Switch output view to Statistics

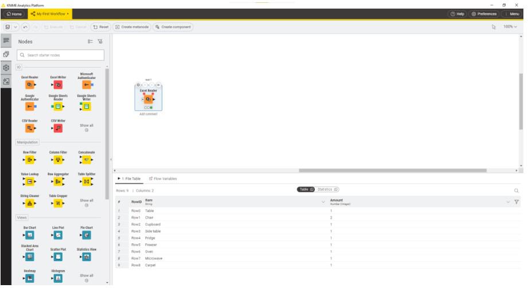(328, 190)
